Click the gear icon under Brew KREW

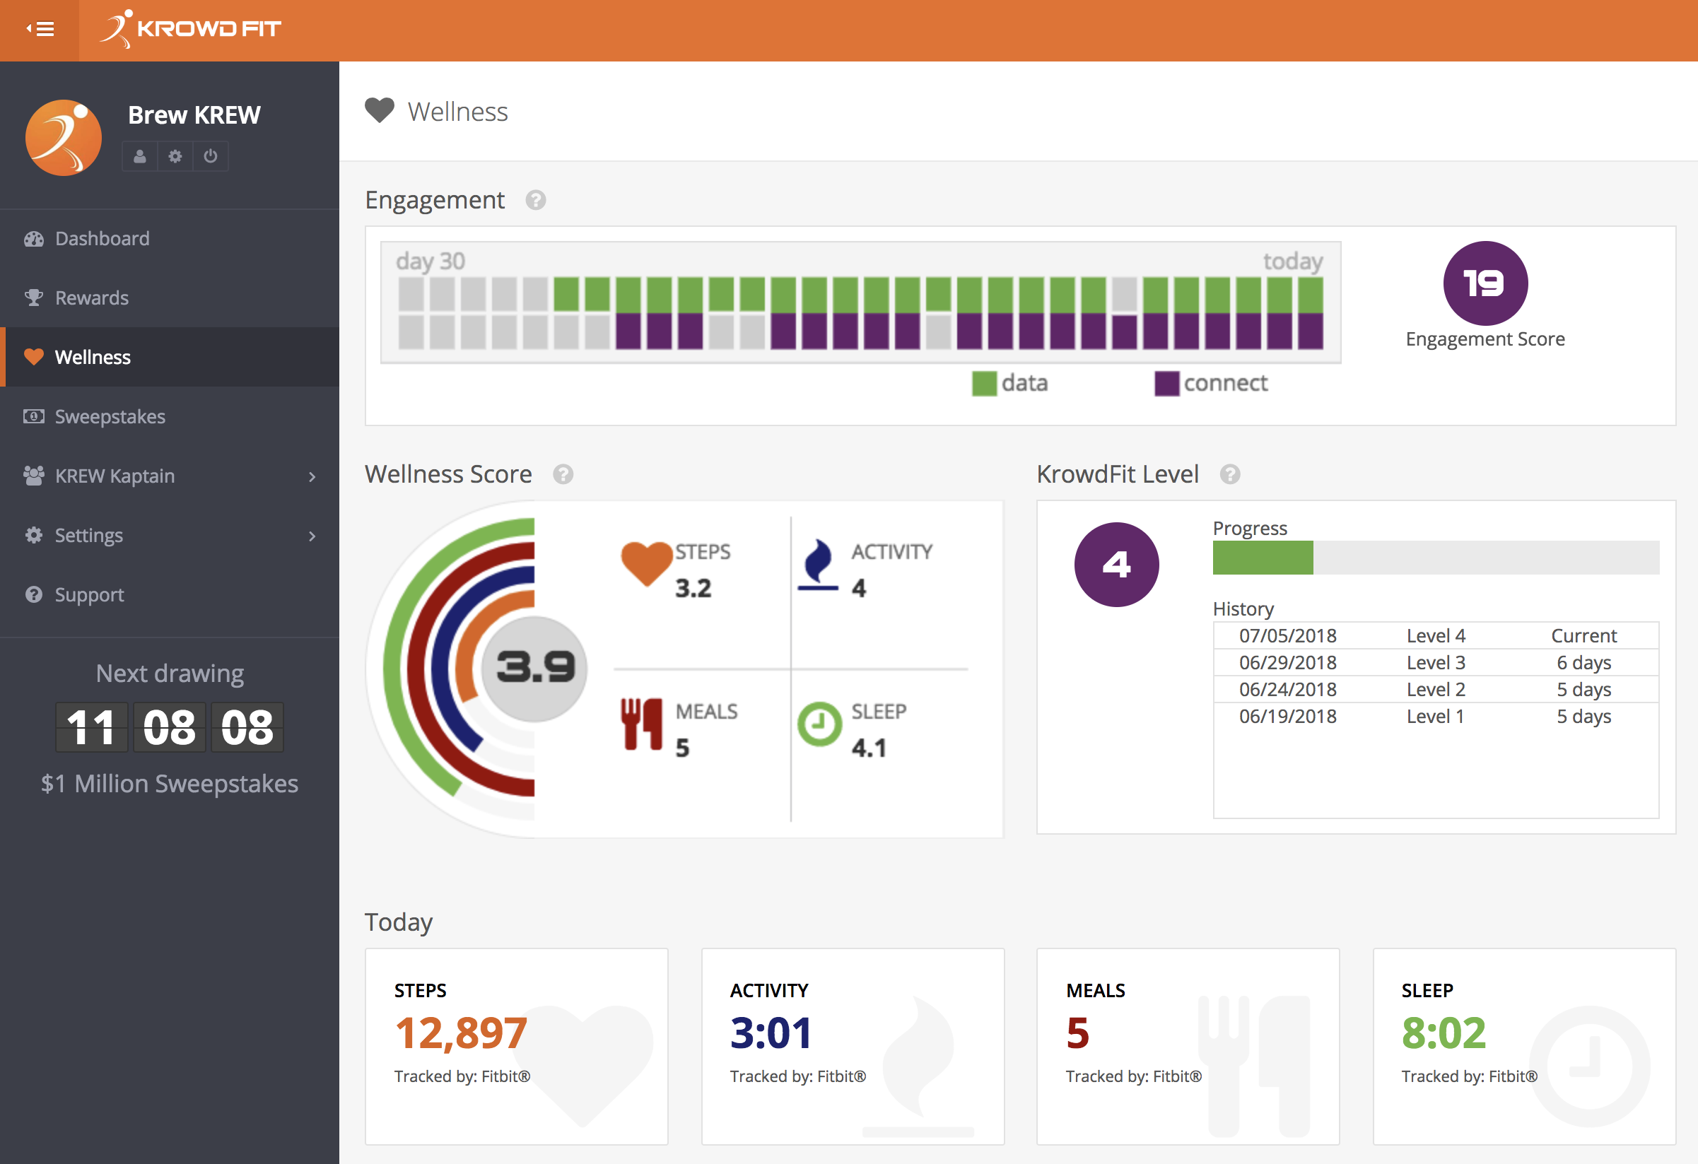point(175,156)
